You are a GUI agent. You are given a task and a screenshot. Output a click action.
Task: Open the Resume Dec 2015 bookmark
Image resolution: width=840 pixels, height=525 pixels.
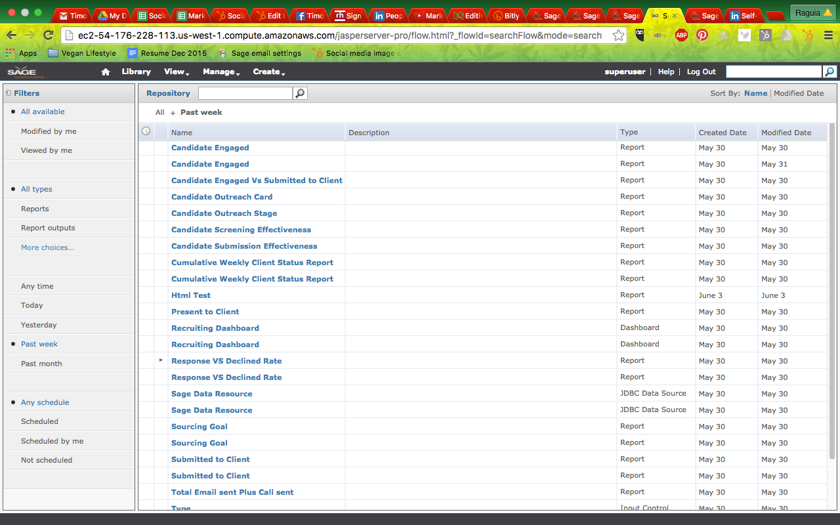coord(167,53)
